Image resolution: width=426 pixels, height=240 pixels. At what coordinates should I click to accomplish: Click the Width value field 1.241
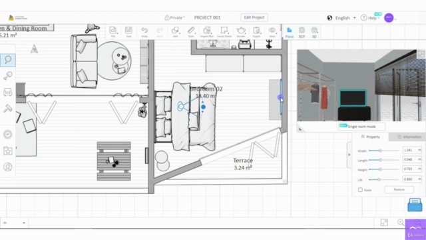[x=411, y=150]
